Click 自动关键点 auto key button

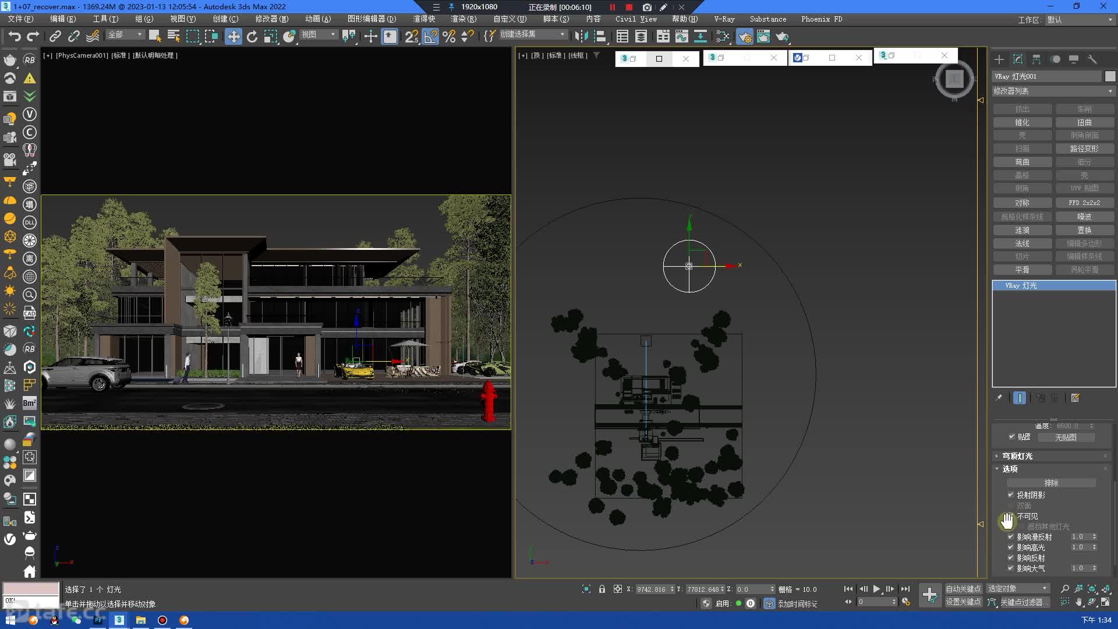(x=963, y=588)
